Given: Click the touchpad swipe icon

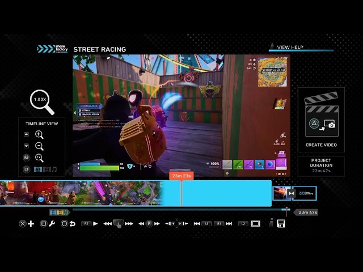Looking at the screenshot, I should click(118, 224).
